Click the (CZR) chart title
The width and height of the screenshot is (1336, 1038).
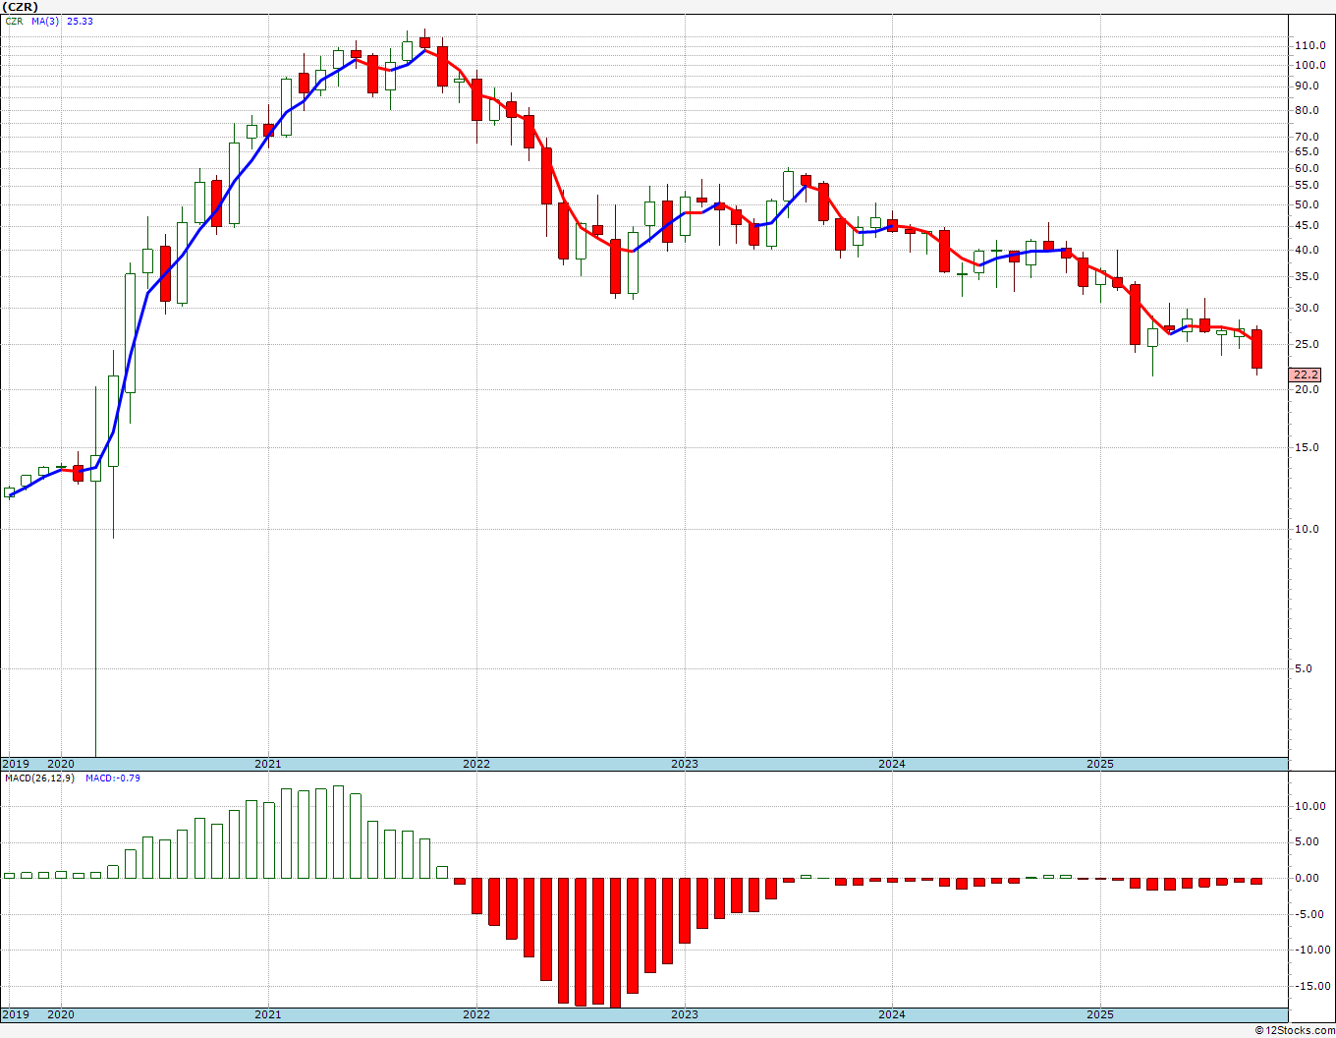[20, 7]
